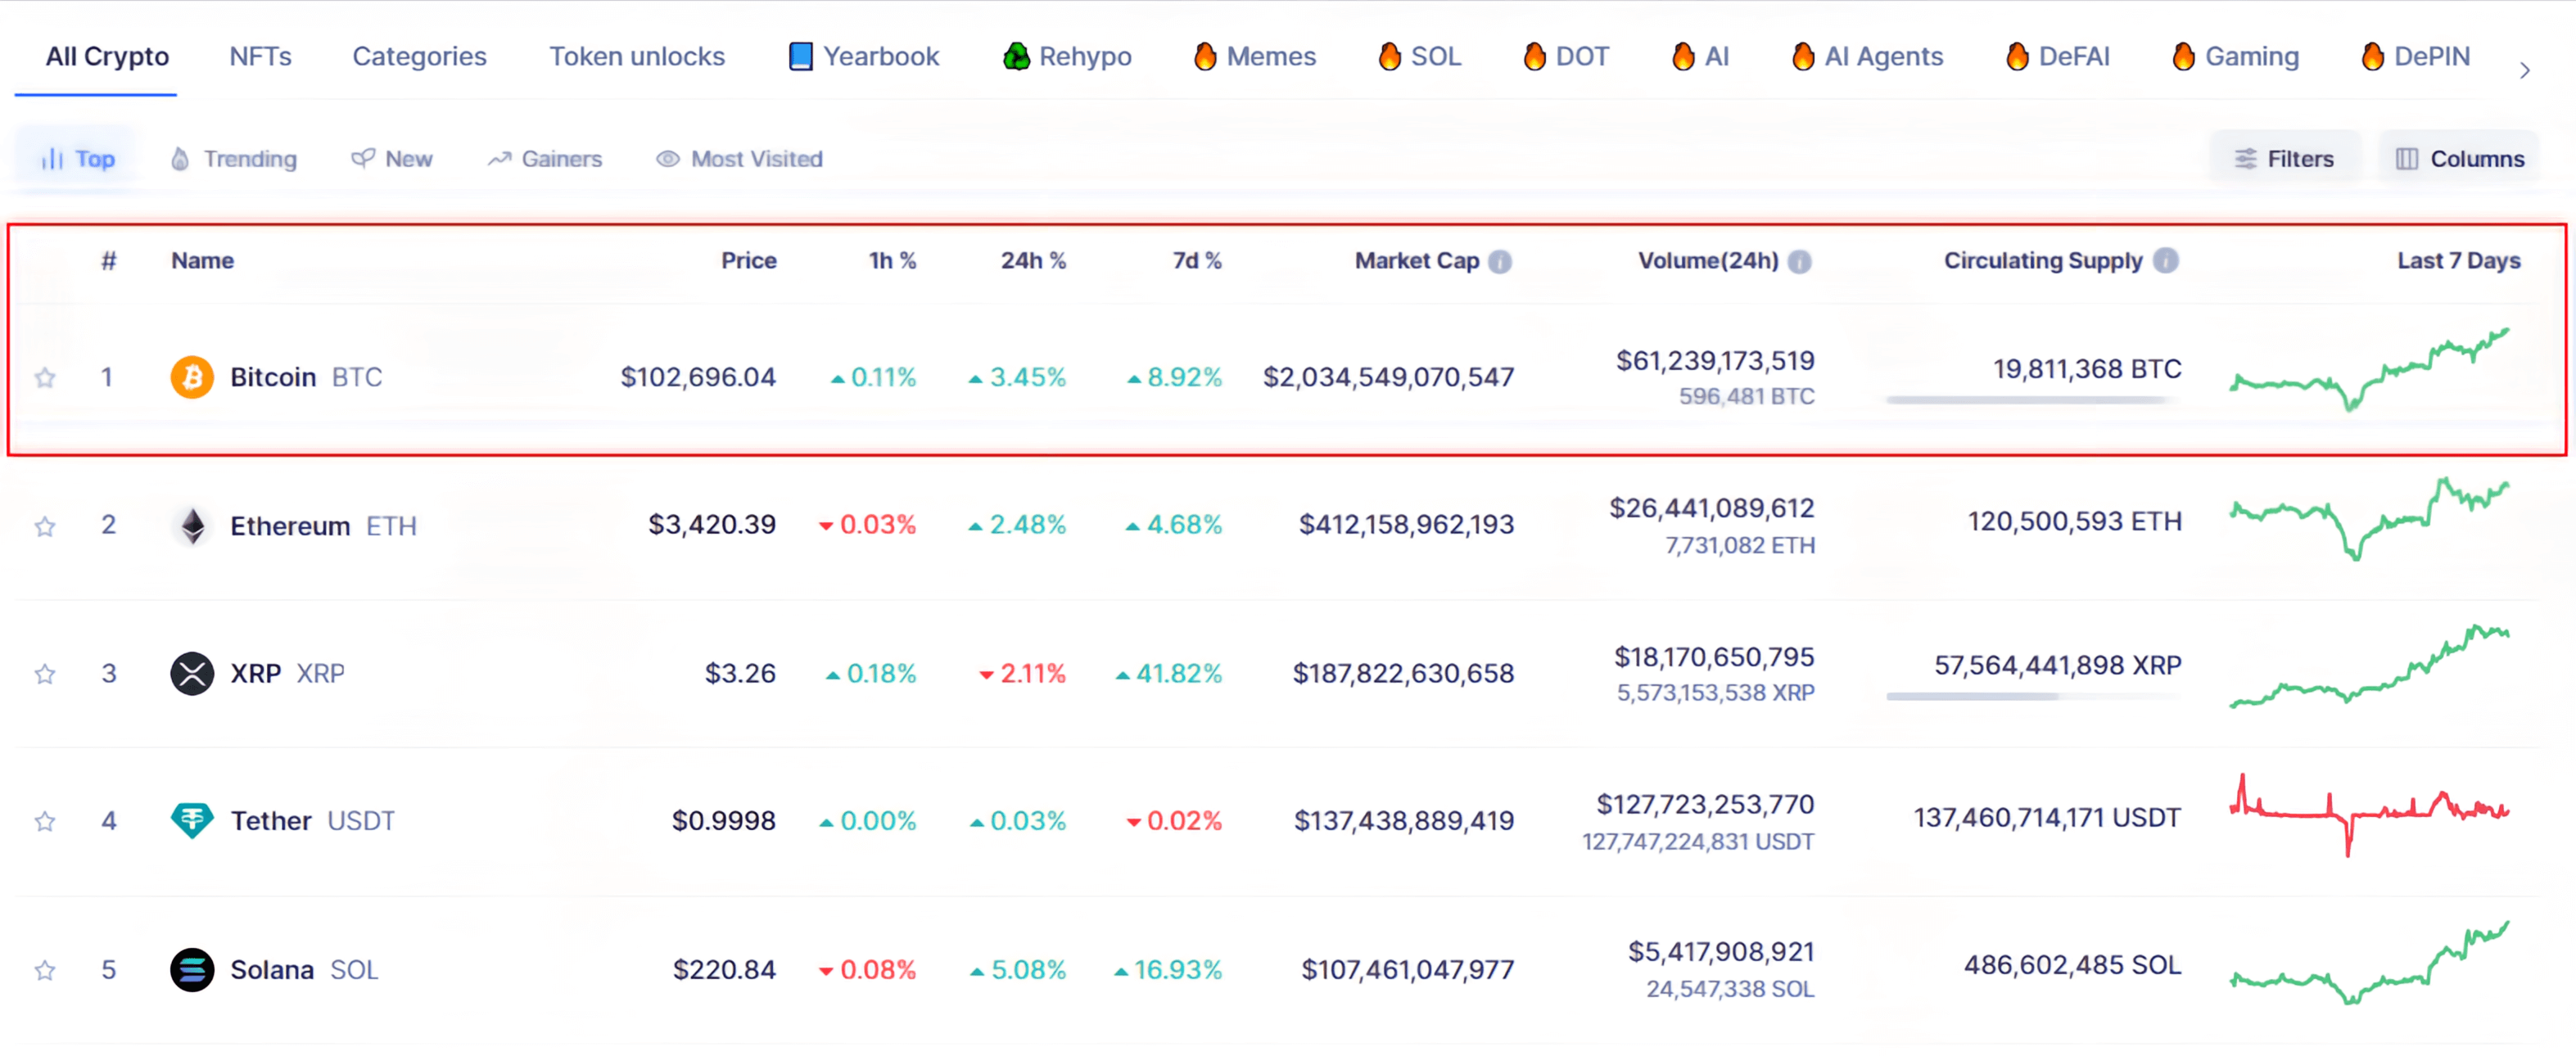Select the AI category tab
The width and height of the screenshot is (2576, 1056).
tap(1700, 56)
